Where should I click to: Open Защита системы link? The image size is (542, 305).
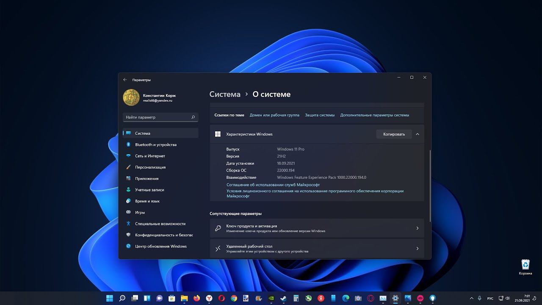coord(320,115)
